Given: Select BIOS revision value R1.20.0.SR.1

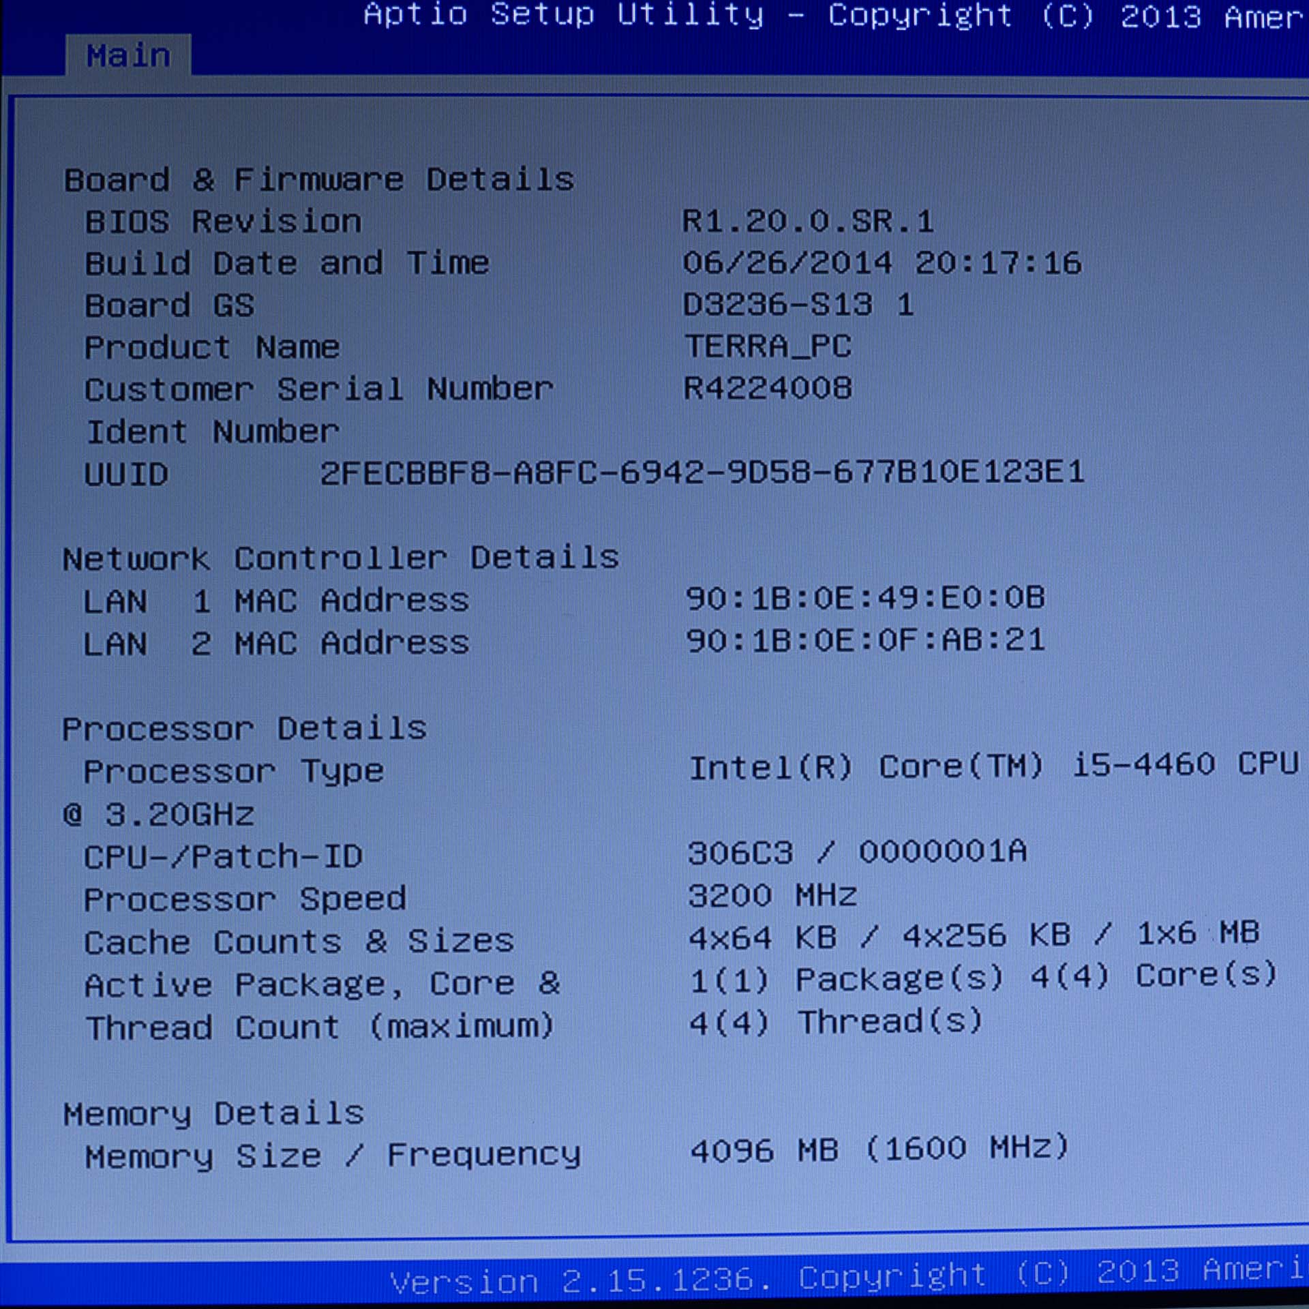Looking at the screenshot, I should point(808,222).
